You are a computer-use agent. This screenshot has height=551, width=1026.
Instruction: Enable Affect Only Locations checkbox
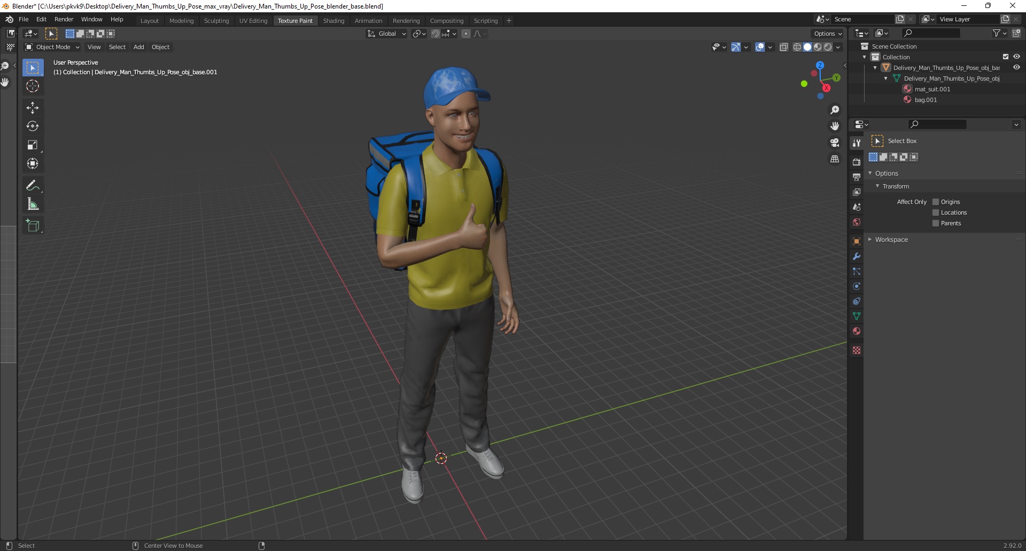coord(936,212)
